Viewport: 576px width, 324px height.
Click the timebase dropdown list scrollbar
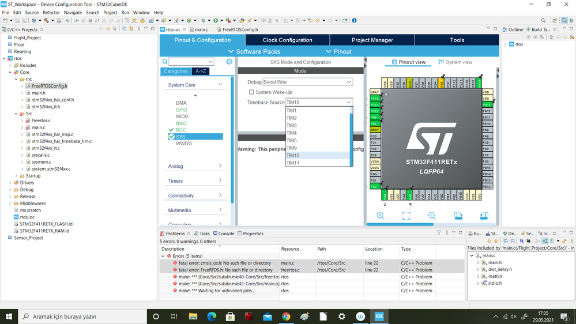(x=352, y=140)
